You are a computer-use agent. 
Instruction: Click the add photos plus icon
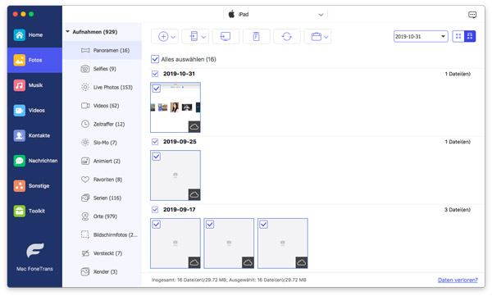pyautogui.click(x=163, y=36)
